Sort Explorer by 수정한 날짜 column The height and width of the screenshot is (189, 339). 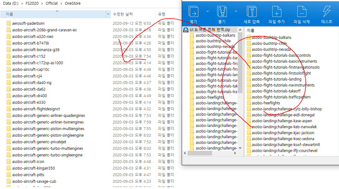pos(123,14)
